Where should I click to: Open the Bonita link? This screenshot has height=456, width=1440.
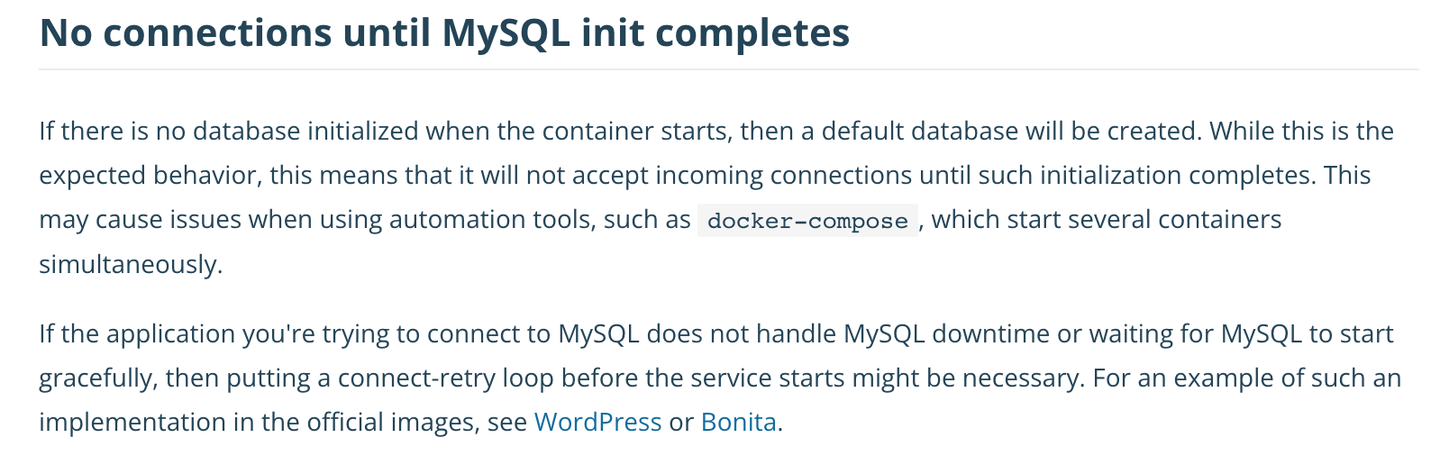pyautogui.click(x=738, y=422)
